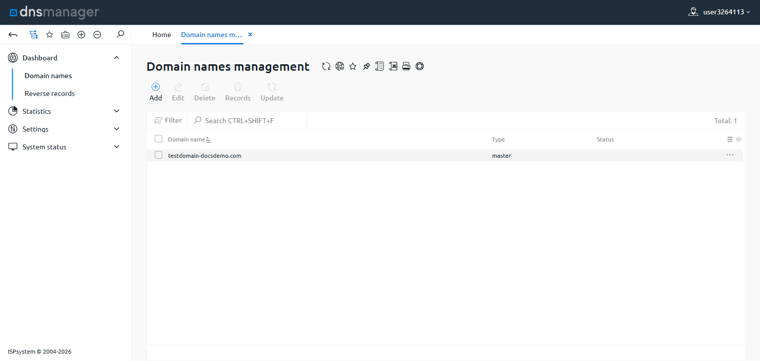Tick the select-all checkbox in header

tap(158, 139)
